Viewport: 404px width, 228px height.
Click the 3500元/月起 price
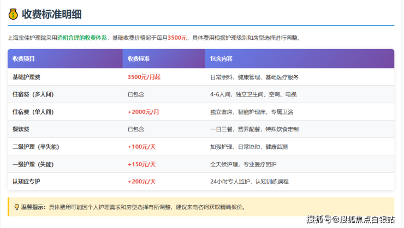144,77
